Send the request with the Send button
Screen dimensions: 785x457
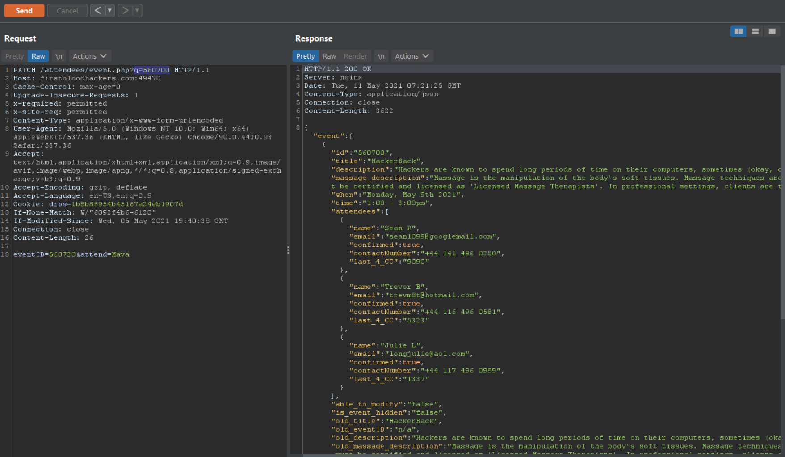pos(24,10)
